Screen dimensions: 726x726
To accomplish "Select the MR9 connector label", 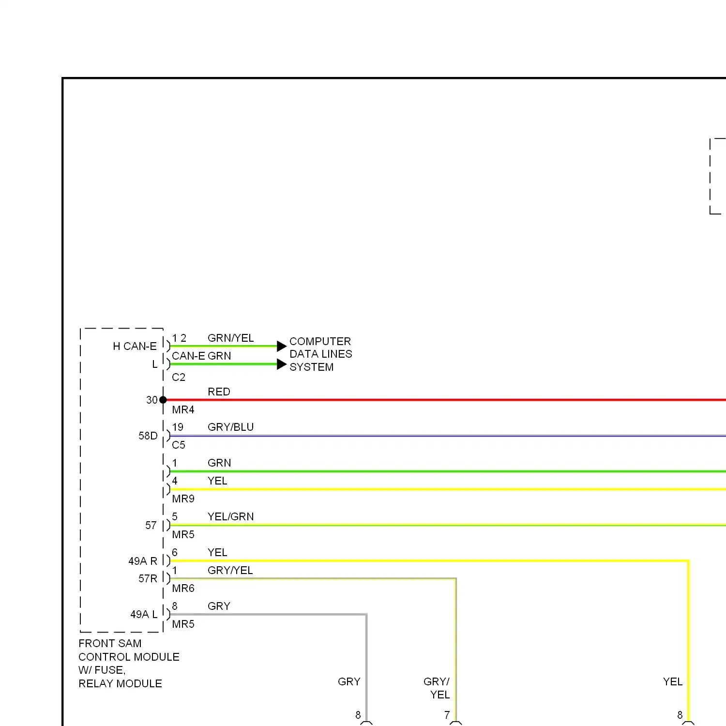I will point(183,499).
